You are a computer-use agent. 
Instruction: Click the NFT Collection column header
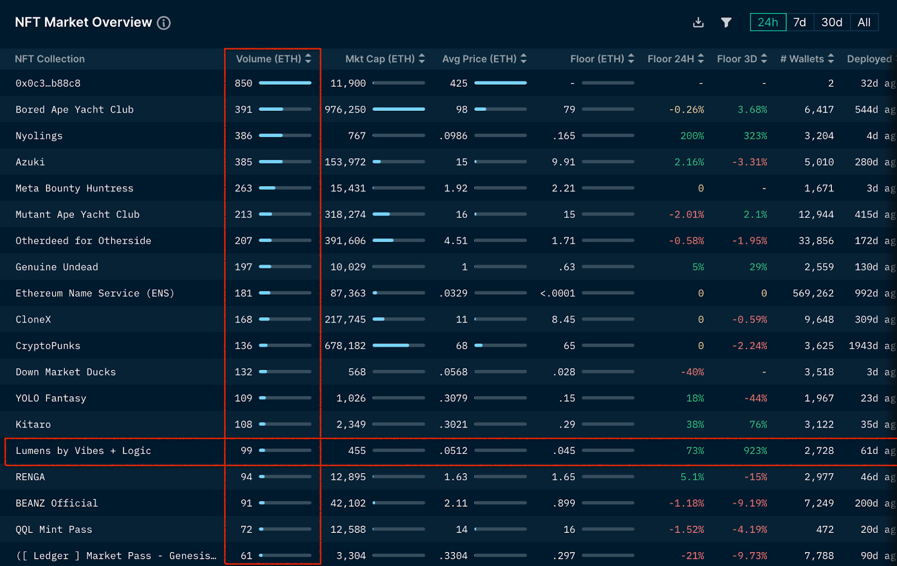point(50,59)
